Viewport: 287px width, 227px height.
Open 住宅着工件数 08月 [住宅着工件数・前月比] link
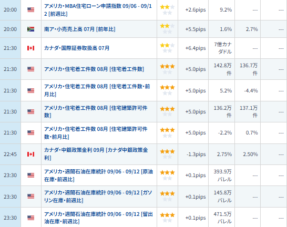(x=97, y=90)
